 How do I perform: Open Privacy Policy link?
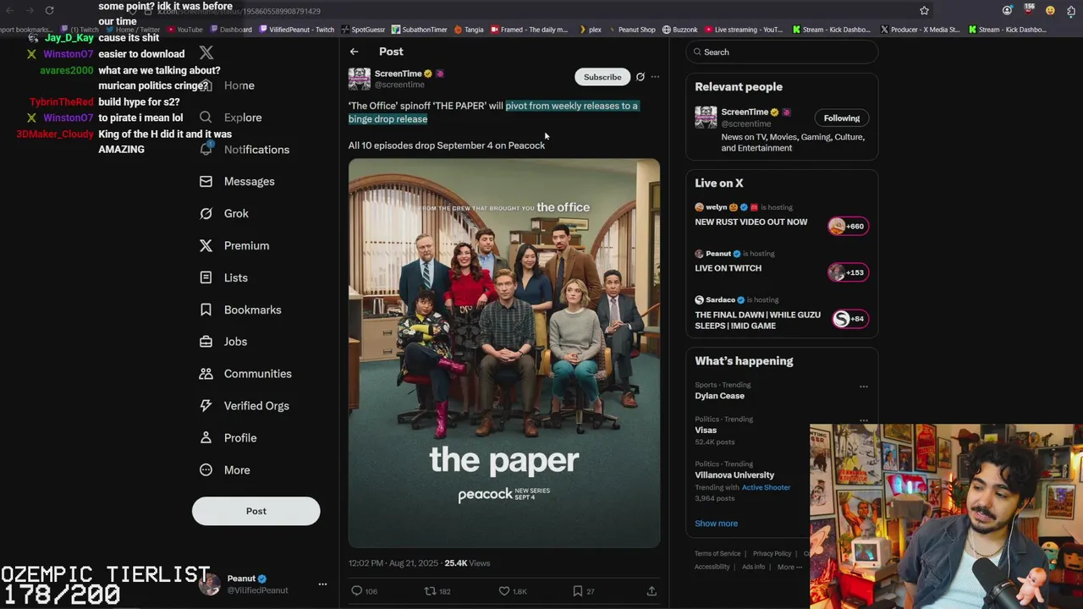[x=772, y=553]
